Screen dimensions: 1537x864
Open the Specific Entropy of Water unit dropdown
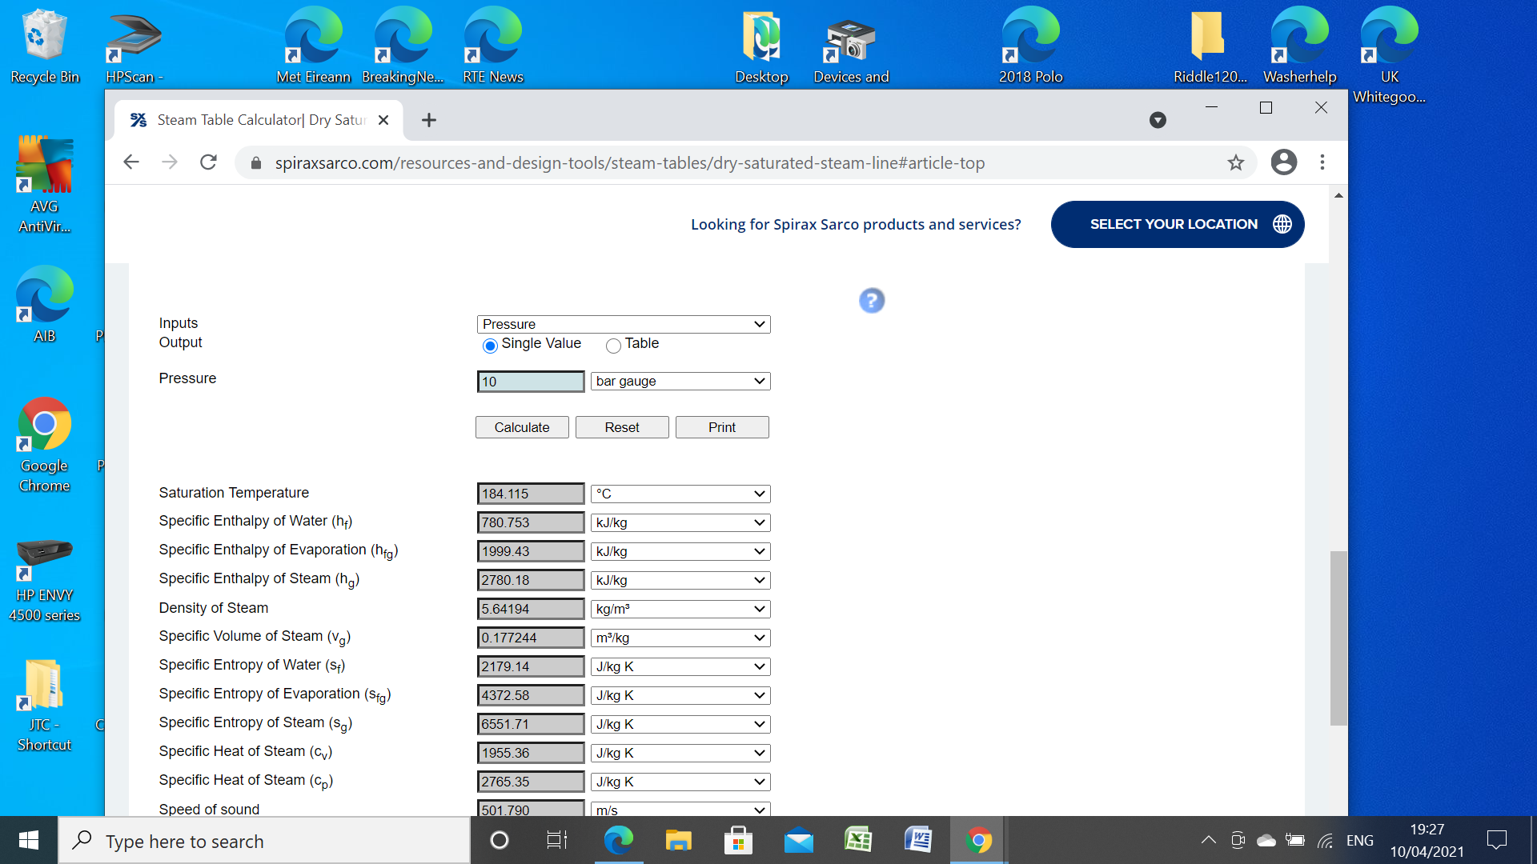click(680, 666)
